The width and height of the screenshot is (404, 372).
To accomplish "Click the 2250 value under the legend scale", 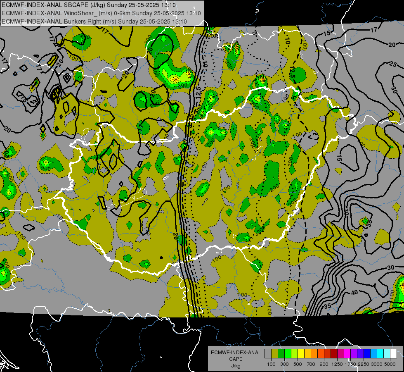I will coord(364,364).
